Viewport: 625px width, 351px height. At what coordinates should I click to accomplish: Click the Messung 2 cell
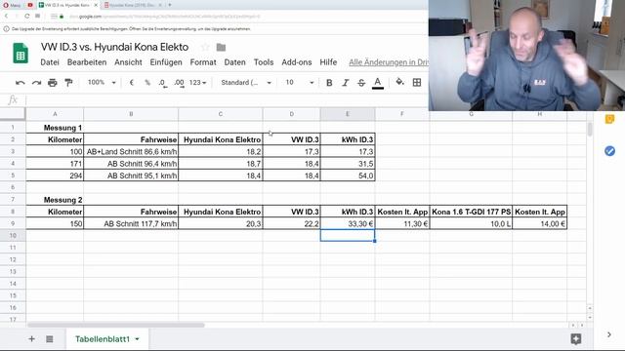[x=55, y=200]
